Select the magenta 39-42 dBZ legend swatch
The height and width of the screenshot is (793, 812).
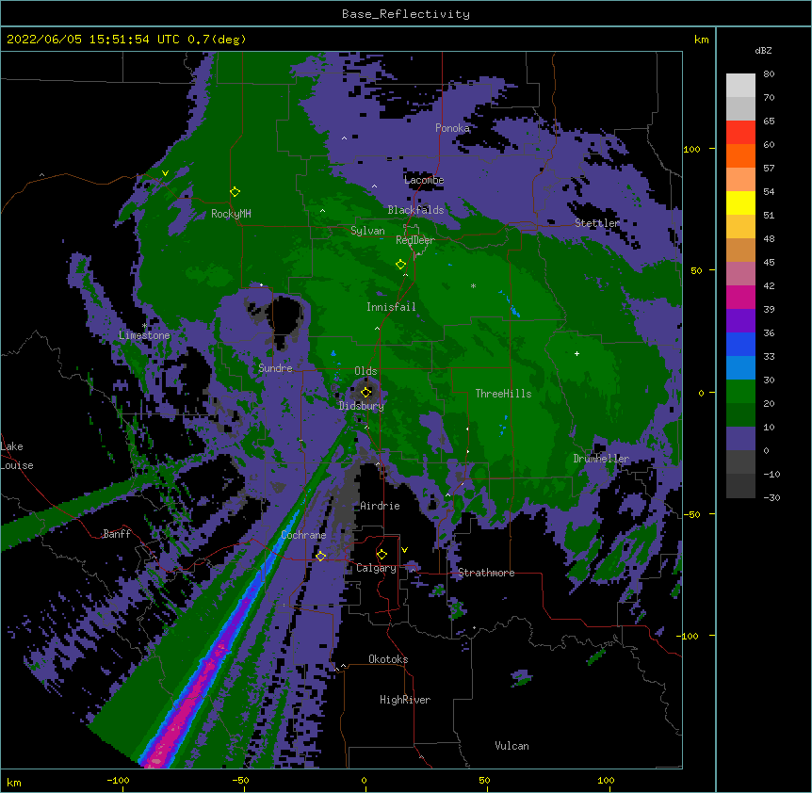coord(740,297)
